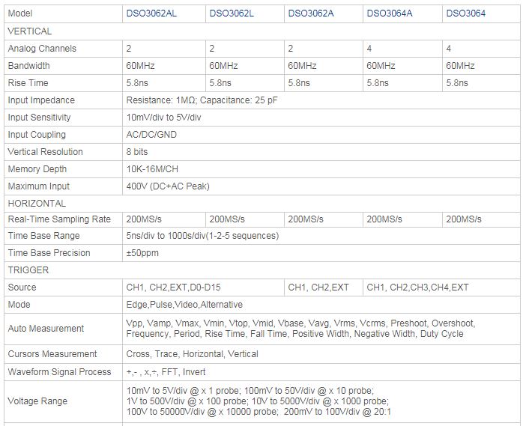Select the Cursors Measurement label
Image resolution: width=526 pixels, height=426 pixels.
[x=52, y=354]
